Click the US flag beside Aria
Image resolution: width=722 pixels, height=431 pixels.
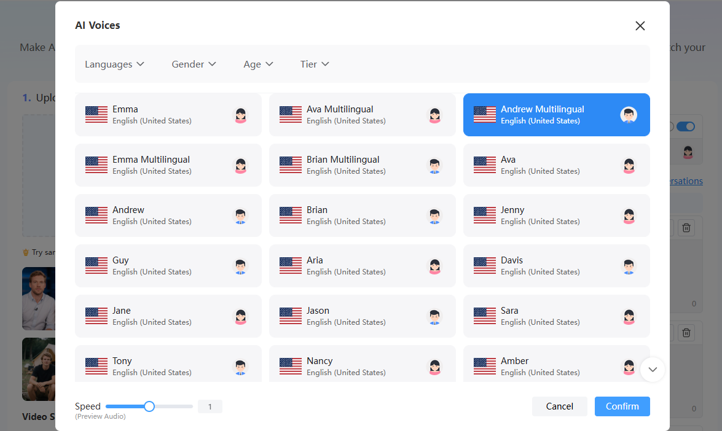291,266
